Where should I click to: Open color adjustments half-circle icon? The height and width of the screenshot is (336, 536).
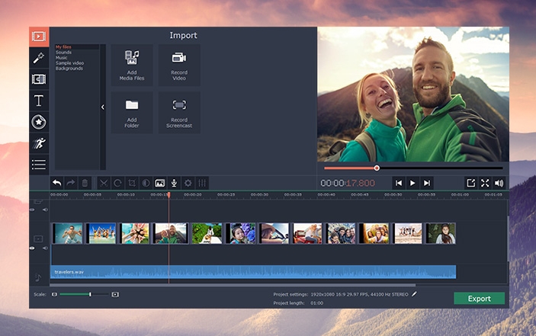[x=146, y=183]
